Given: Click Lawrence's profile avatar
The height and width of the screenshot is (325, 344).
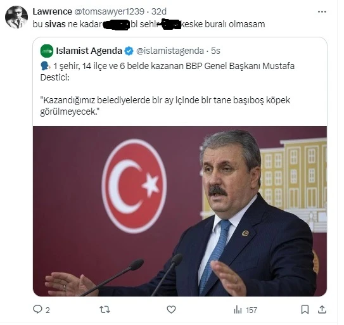Looking at the screenshot, I should (x=16, y=17).
